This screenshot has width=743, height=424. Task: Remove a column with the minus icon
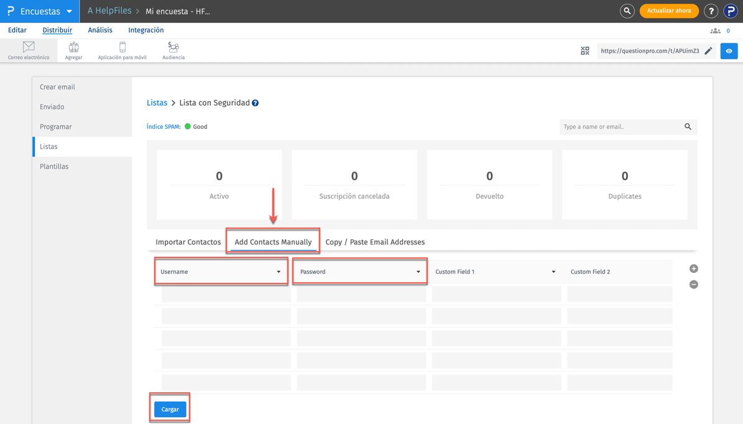tap(693, 284)
